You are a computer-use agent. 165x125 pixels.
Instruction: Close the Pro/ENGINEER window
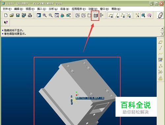(161, 4)
